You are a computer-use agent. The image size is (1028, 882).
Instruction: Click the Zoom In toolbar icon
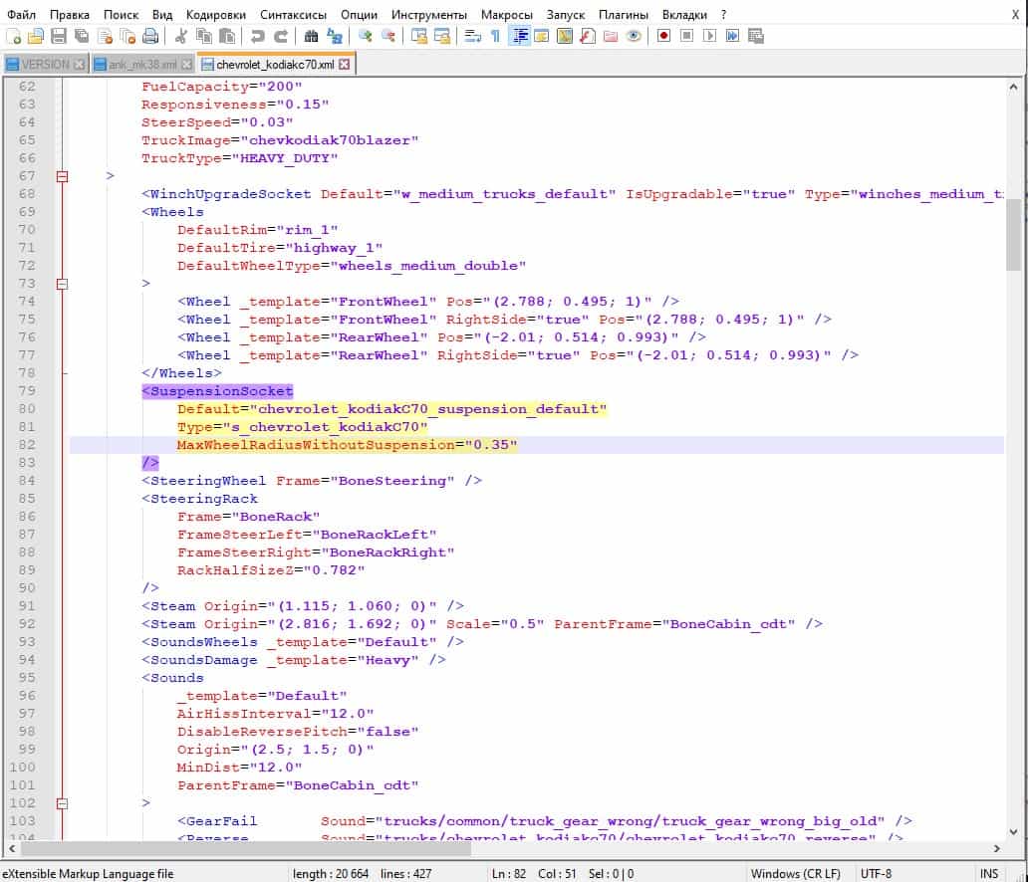[x=366, y=37]
